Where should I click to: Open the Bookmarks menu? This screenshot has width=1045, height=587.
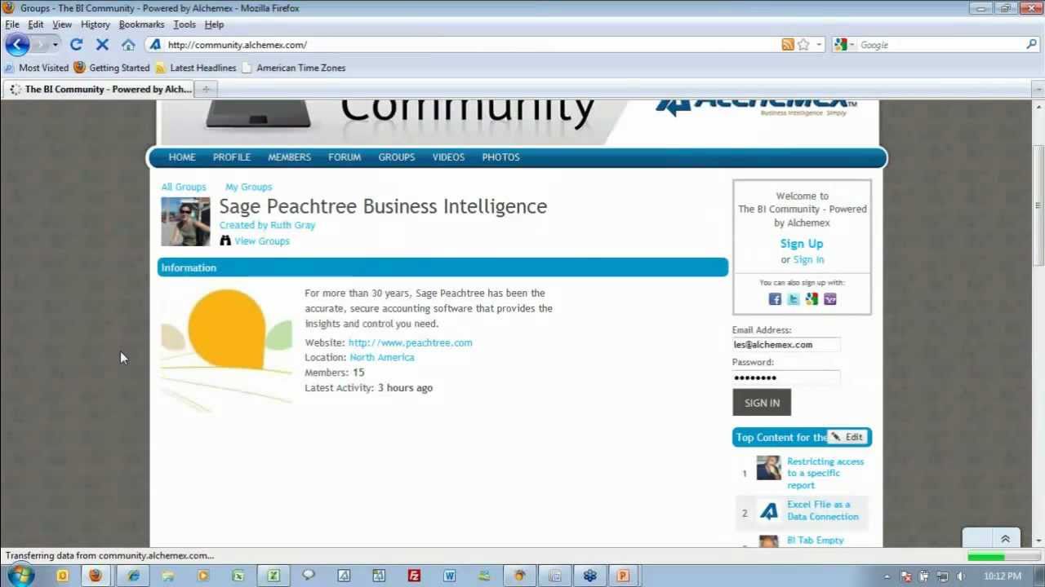pyautogui.click(x=142, y=24)
